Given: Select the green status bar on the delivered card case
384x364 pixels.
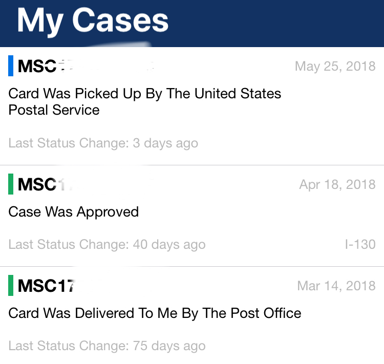Looking at the screenshot, I should pos(11,285).
